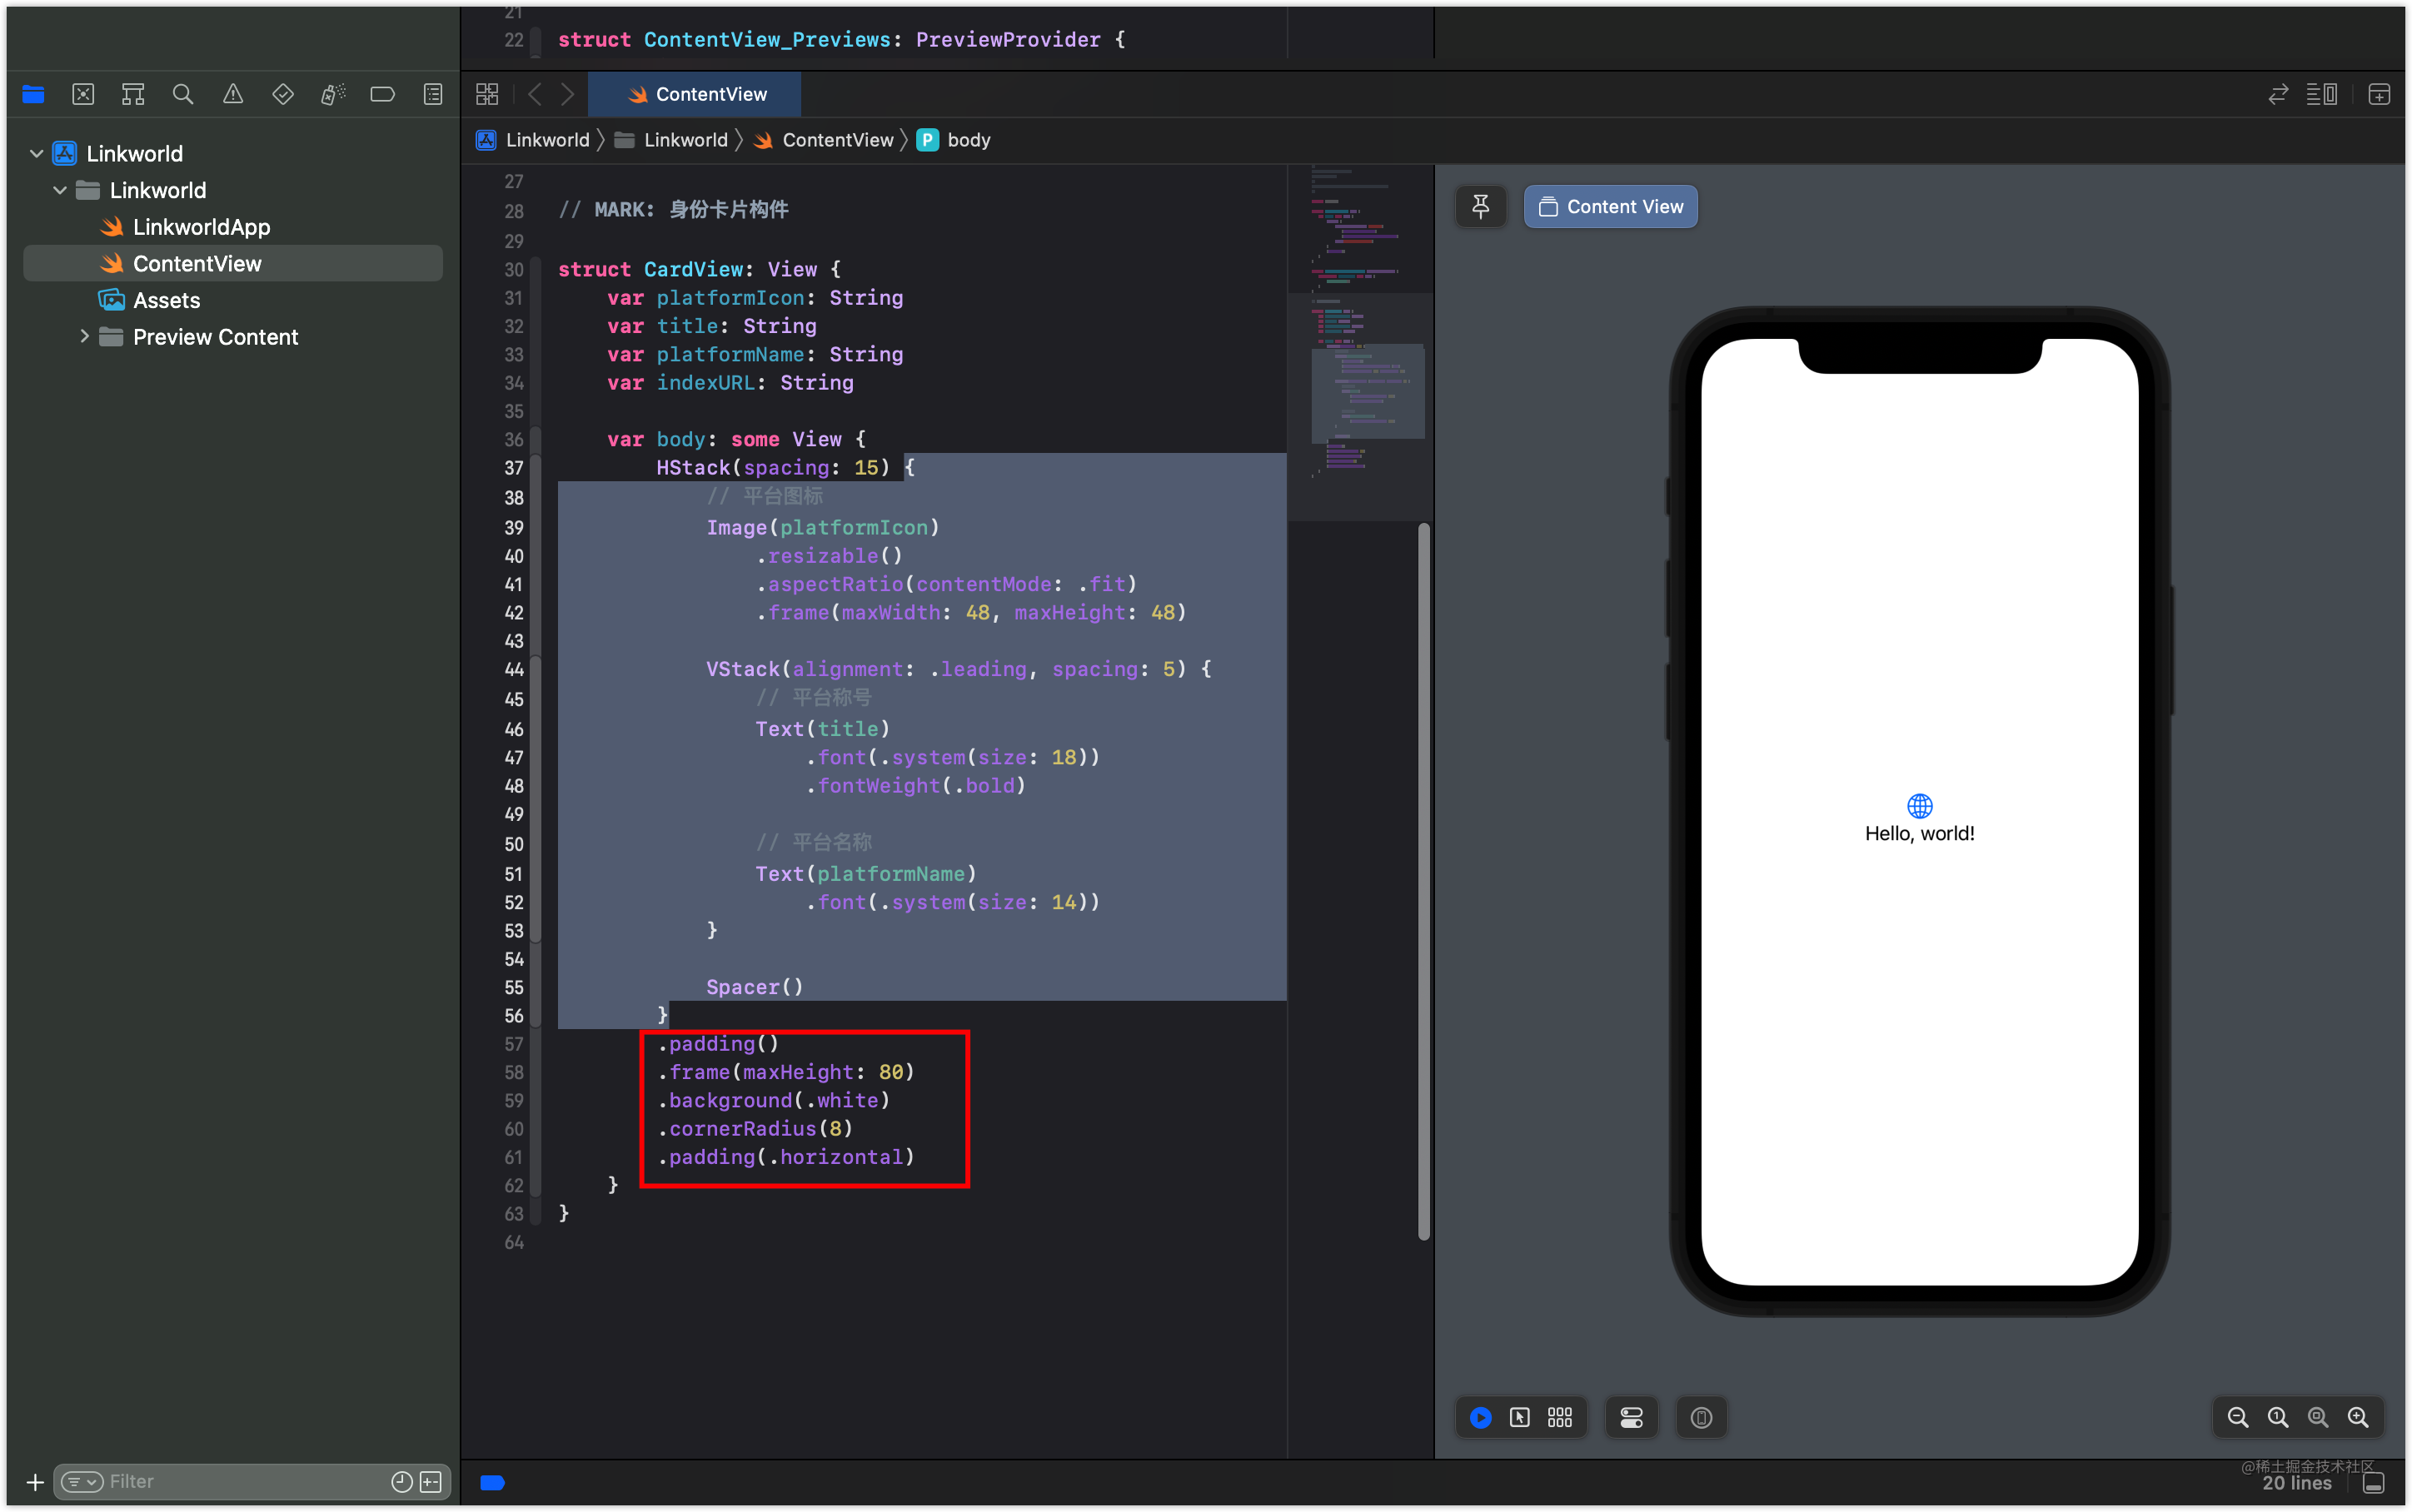
Task: Click the editor vertical scrollbar
Action: tap(1424, 880)
